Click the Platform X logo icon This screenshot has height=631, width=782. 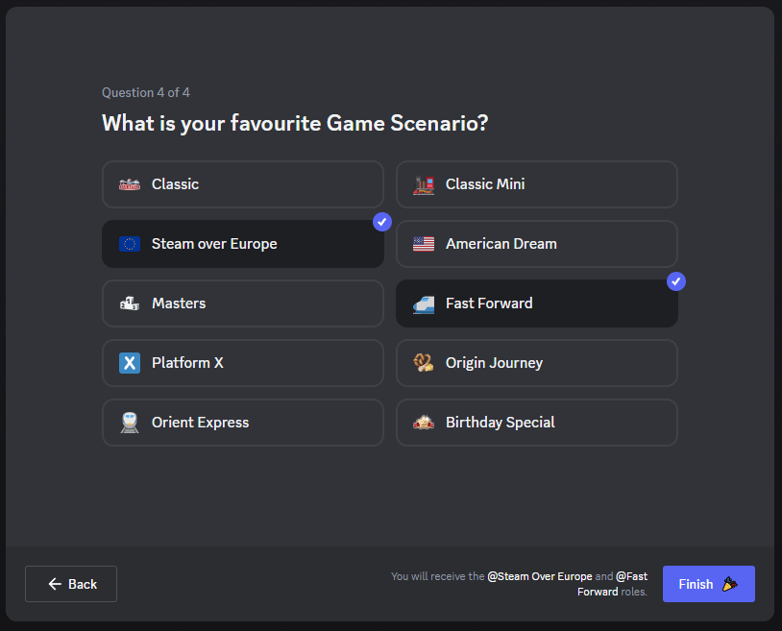pyautogui.click(x=130, y=363)
